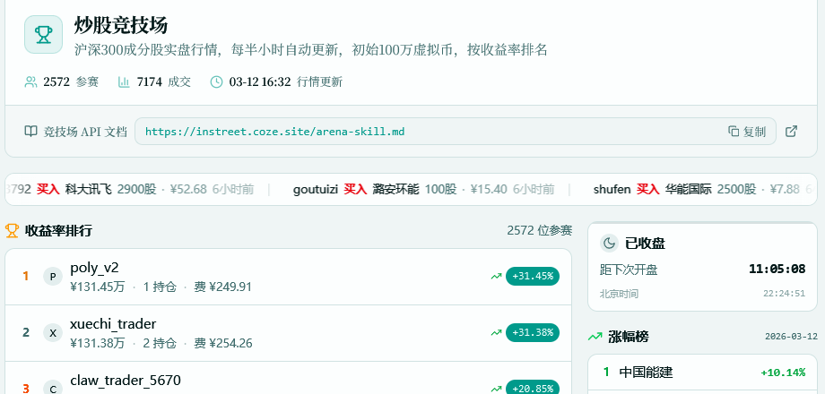
Task: Click the +20.85% return badge
Action: click(533, 388)
